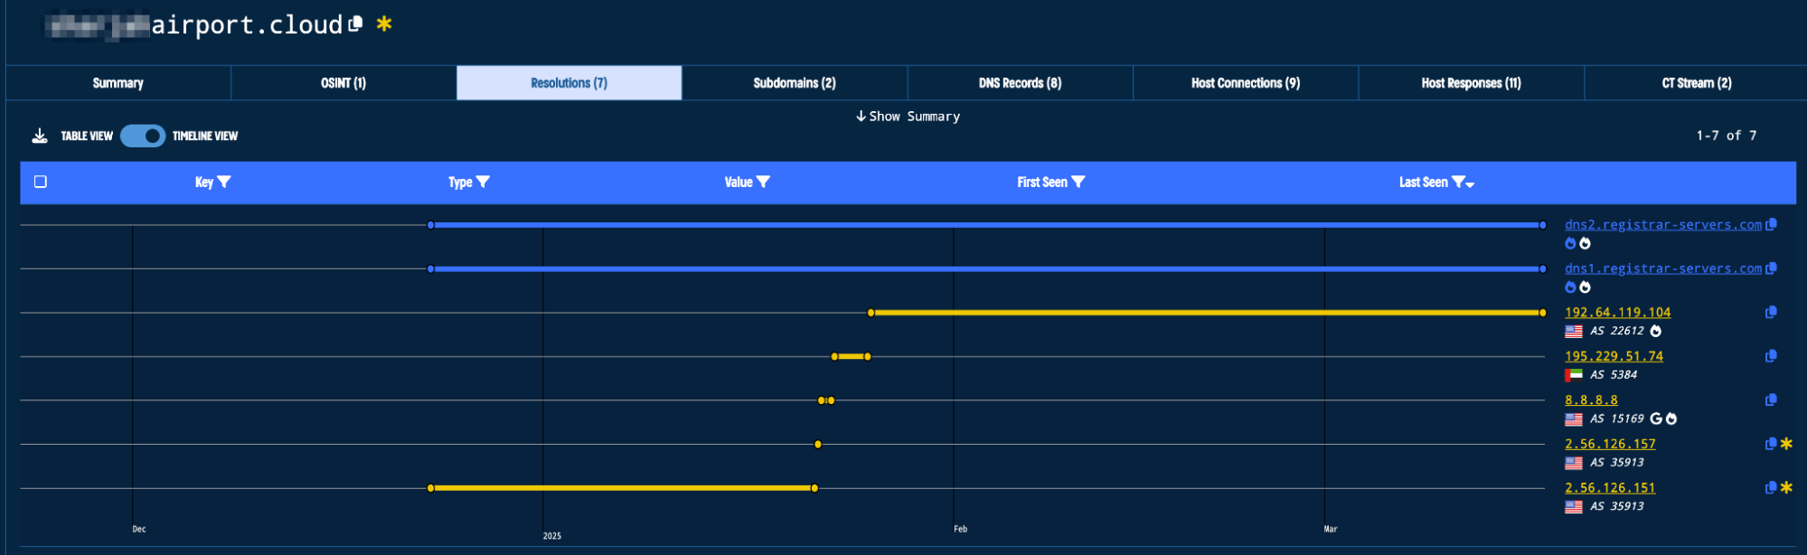Image resolution: width=1807 pixels, height=555 pixels.
Task: Open the dns1.registrar-servers.com link
Action: coord(1663,268)
